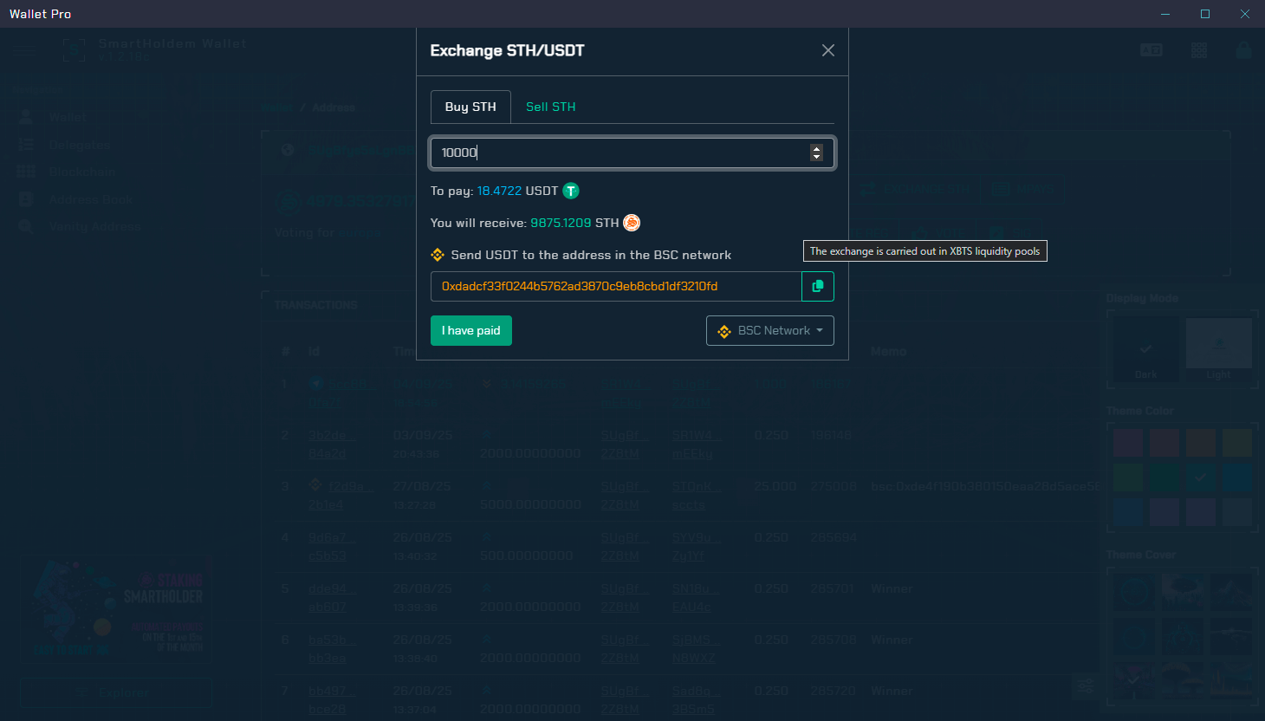The width and height of the screenshot is (1265, 721).
Task: Click the lock icon in header
Action: tap(1243, 50)
